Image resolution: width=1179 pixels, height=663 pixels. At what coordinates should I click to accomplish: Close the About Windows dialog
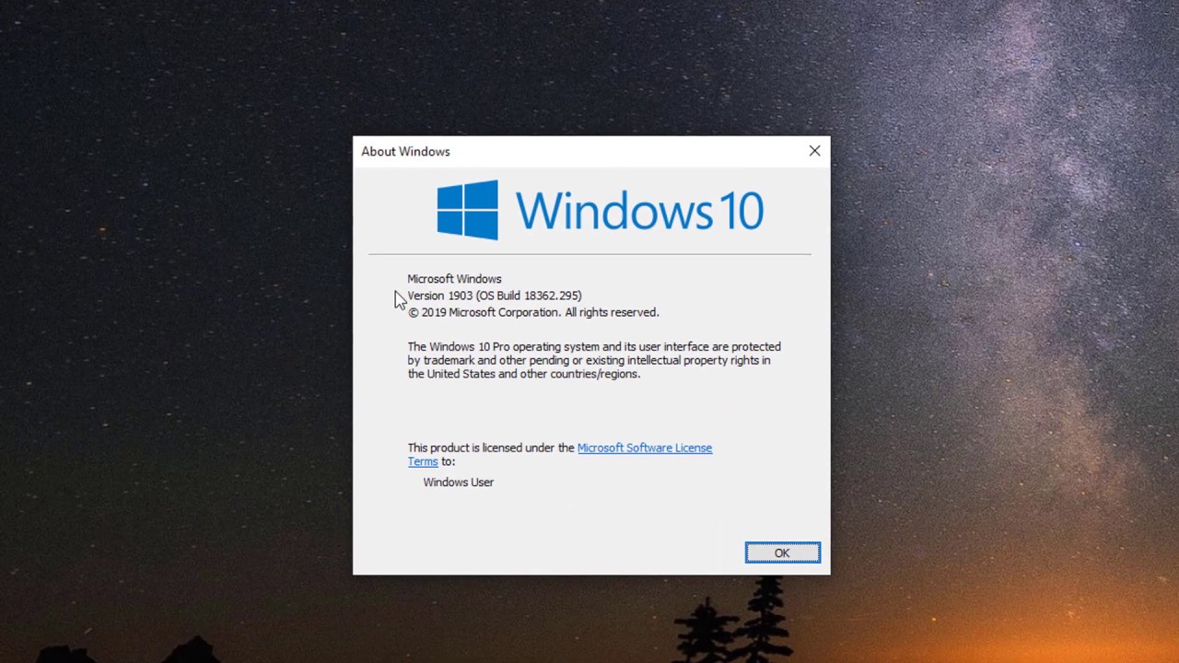pyautogui.click(x=814, y=151)
